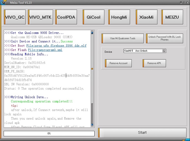Image resolution: width=190 pixels, height=141 pixels.
Task: Click the 'OEM_PK_HASH:' log line
Action: tap(14, 71)
